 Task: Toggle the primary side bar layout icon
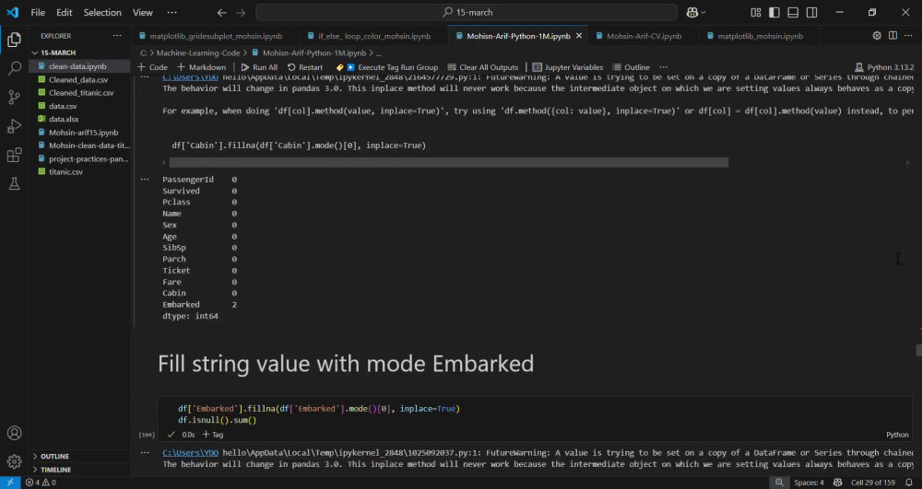pyautogui.click(x=774, y=12)
